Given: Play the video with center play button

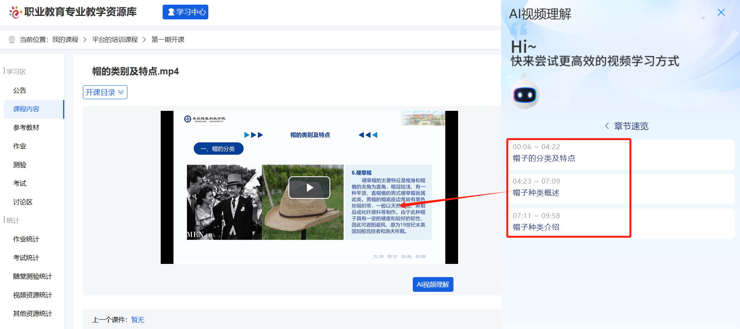Looking at the screenshot, I should point(309,188).
